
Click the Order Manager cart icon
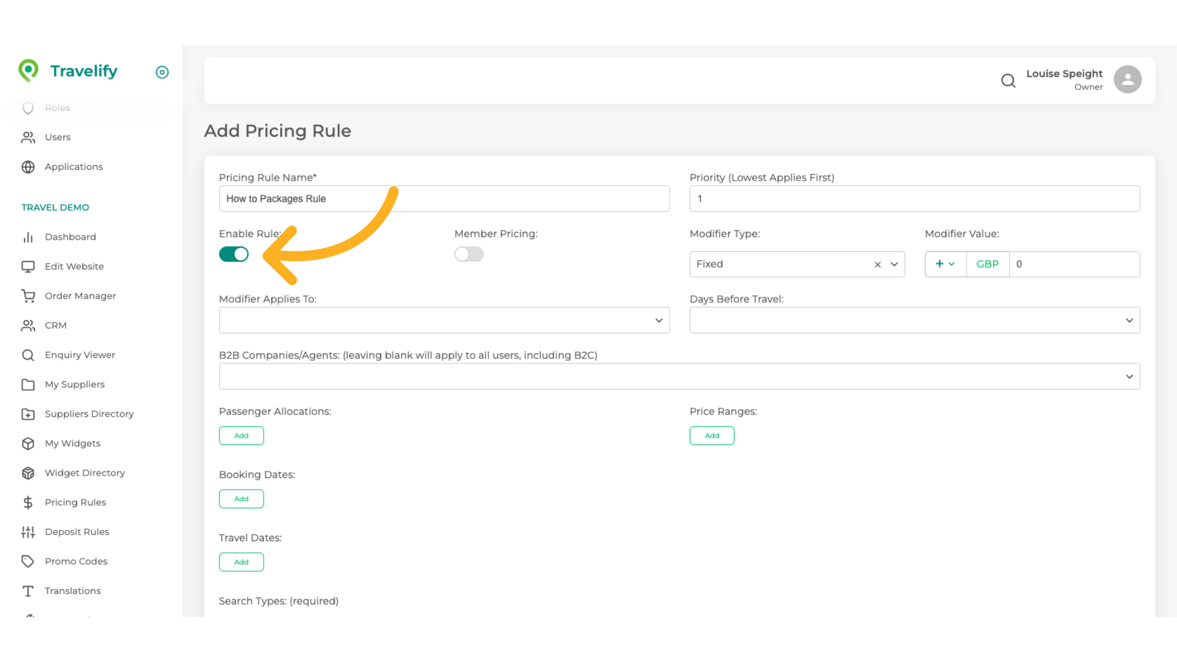(28, 296)
